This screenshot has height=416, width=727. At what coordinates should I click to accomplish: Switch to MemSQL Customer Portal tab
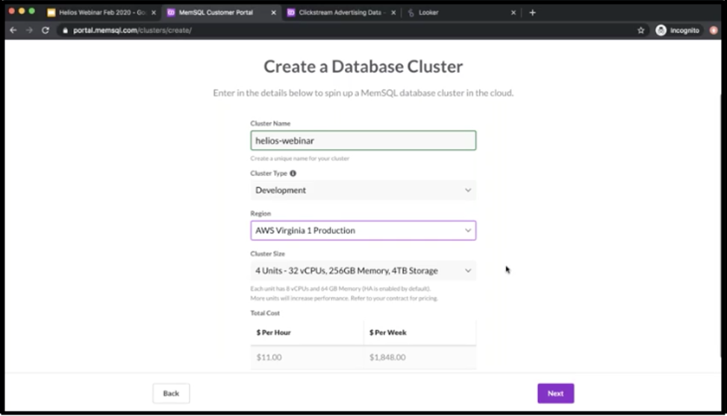coord(220,13)
